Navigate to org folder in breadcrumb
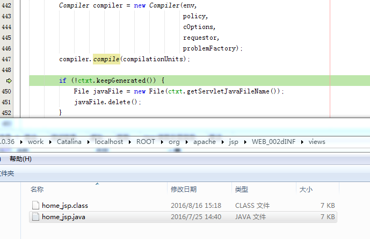This screenshot has width=370, height=239. point(174,142)
